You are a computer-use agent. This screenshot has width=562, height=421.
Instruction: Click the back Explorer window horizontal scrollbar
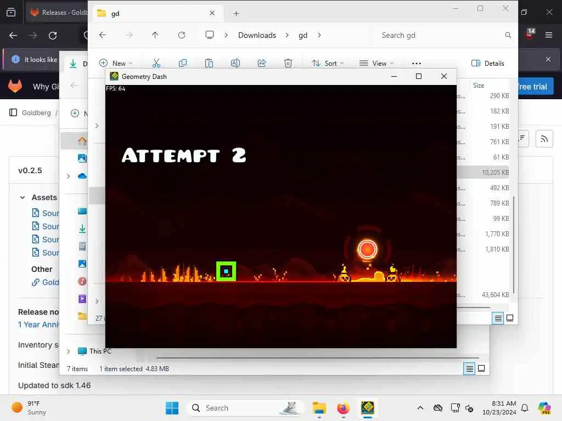[318, 357]
